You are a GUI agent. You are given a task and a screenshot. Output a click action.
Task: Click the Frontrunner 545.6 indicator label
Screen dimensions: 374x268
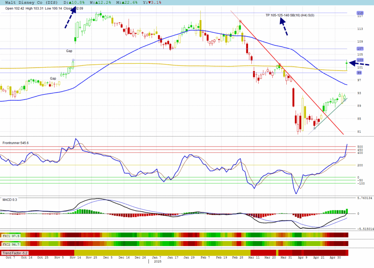15,143
